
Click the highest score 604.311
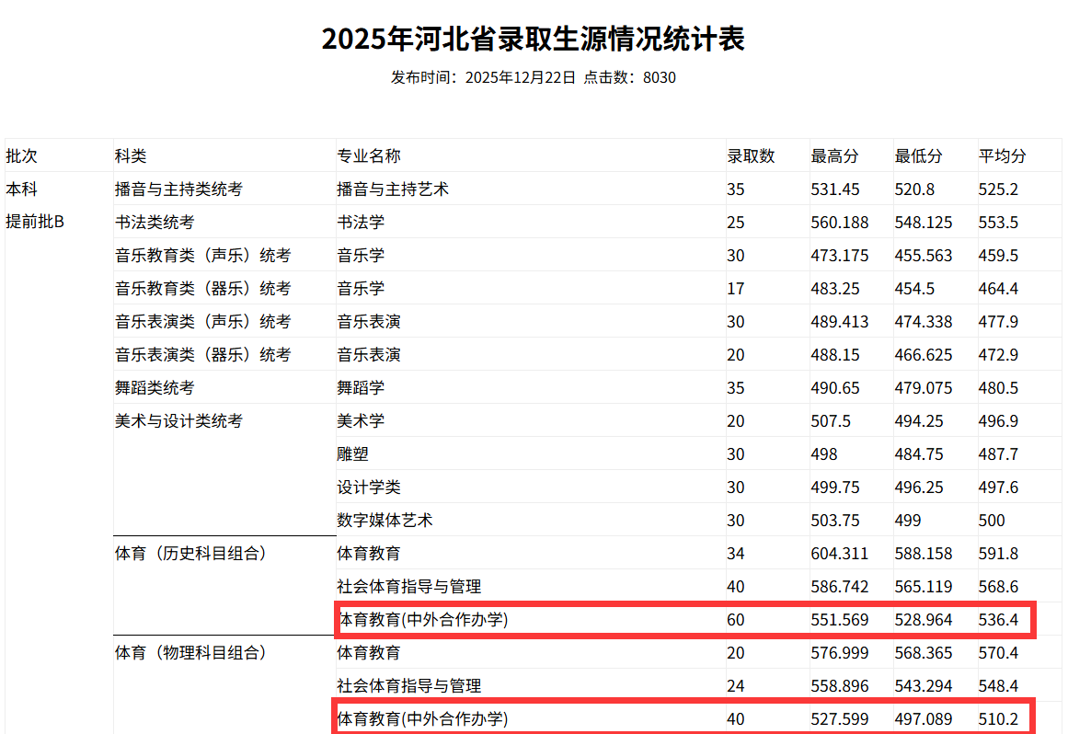tap(840, 555)
